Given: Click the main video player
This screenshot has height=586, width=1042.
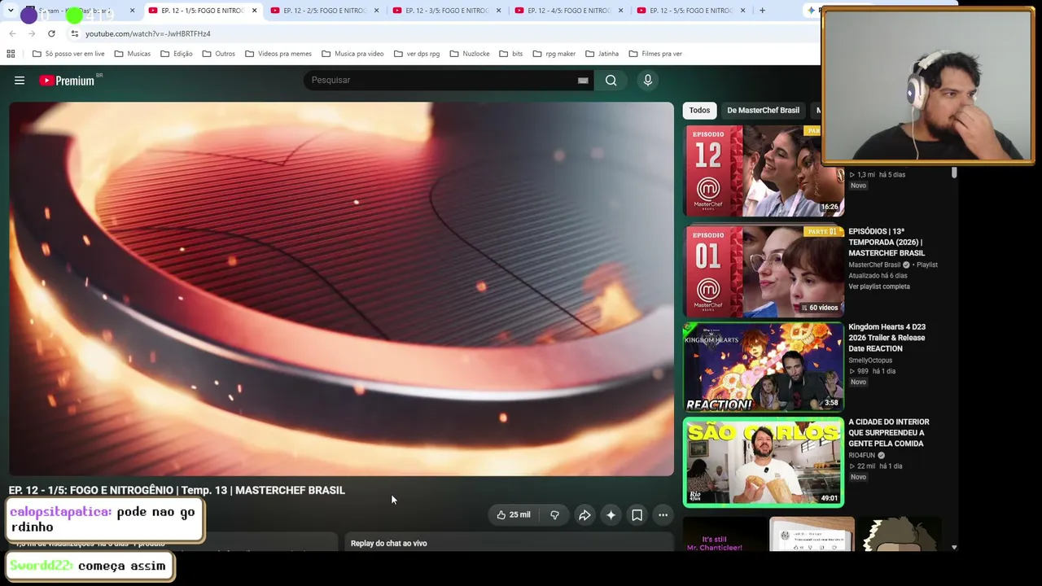Looking at the screenshot, I should [341, 289].
